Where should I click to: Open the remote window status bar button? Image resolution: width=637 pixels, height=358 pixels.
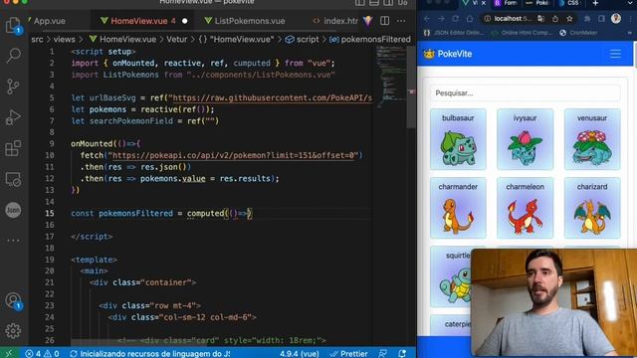tap(9, 354)
